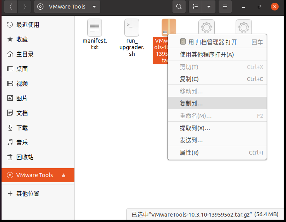Select VMware Tools in the sidebar
The height and width of the screenshot is (222, 286).
[38, 175]
